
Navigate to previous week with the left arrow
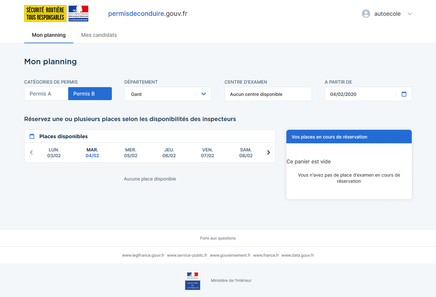(x=31, y=152)
